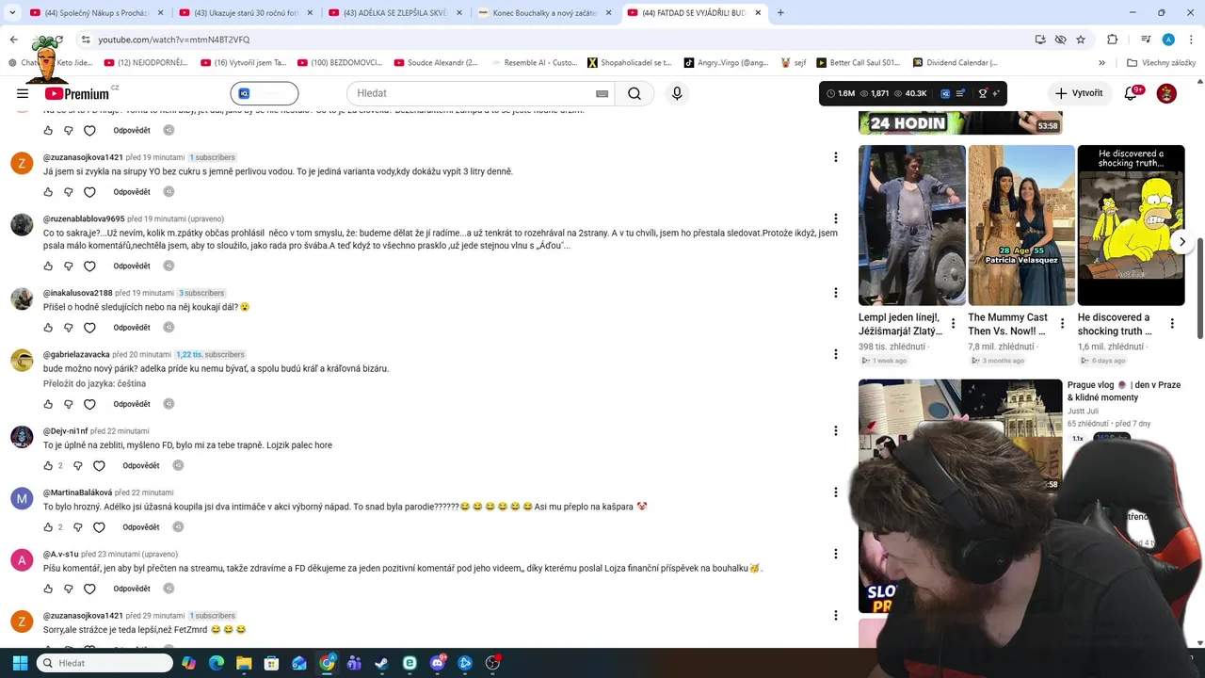Like the comment by @Dejv-ni1nf
1205x678 pixels.
coord(48,465)
